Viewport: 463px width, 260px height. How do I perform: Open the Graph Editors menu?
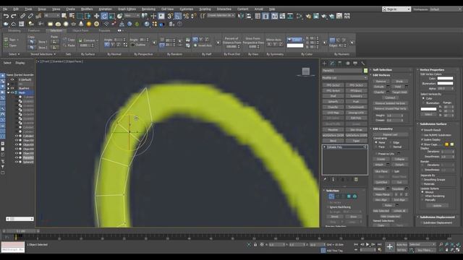coord(127,9)
